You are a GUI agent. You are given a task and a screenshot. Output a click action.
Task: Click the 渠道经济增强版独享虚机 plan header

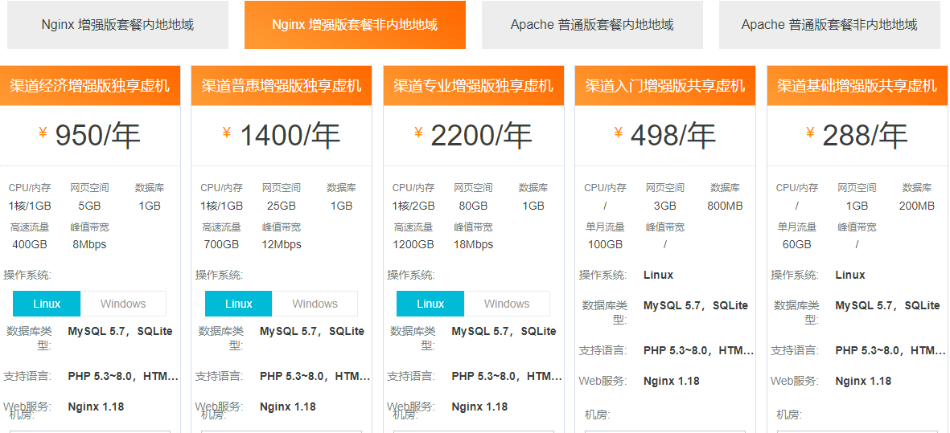tap(90, 86)
